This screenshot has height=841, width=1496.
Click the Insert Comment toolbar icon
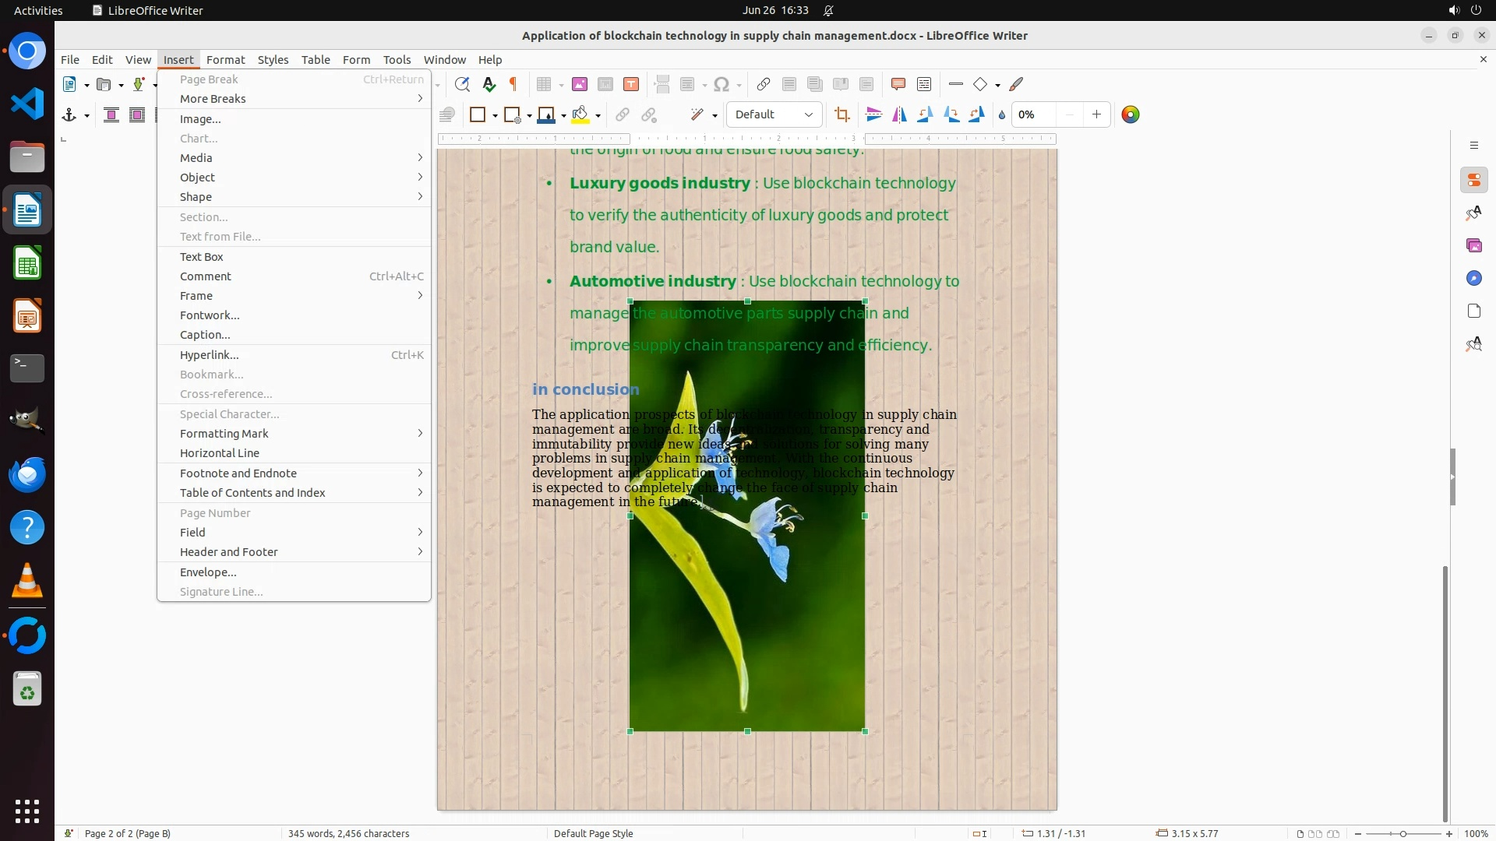[898, 84]
